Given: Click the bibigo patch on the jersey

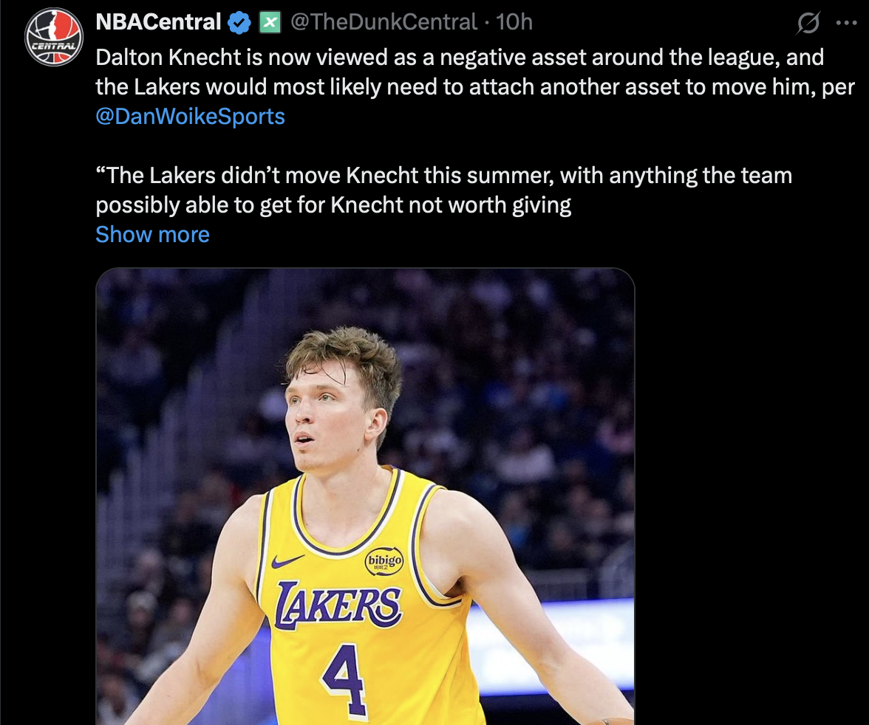Looking at the screenshot, I should pos(384,562).
